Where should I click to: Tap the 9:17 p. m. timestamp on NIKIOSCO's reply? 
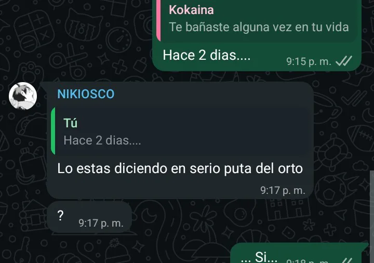click(283, 190)
